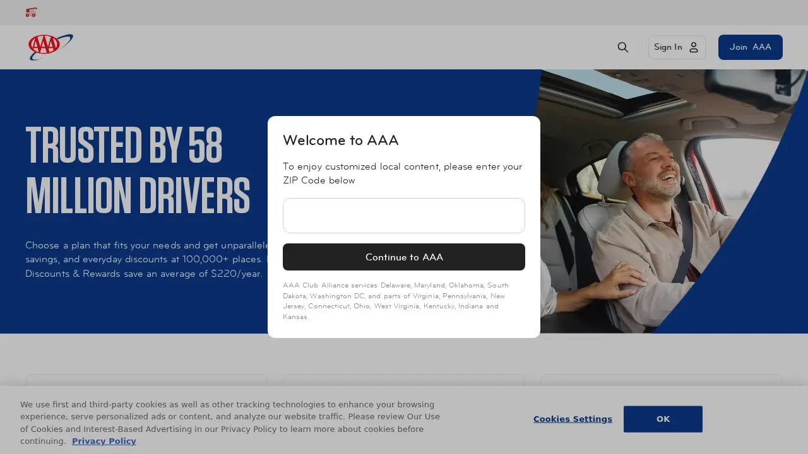Accept cookies with OK button

[x=663, y=419]
